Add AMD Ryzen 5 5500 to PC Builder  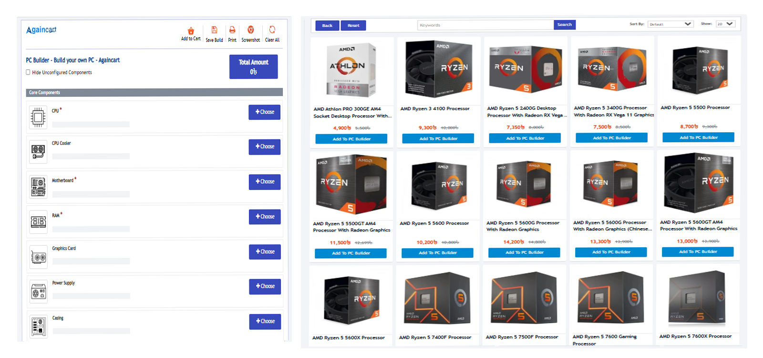(x=699, y=137)
